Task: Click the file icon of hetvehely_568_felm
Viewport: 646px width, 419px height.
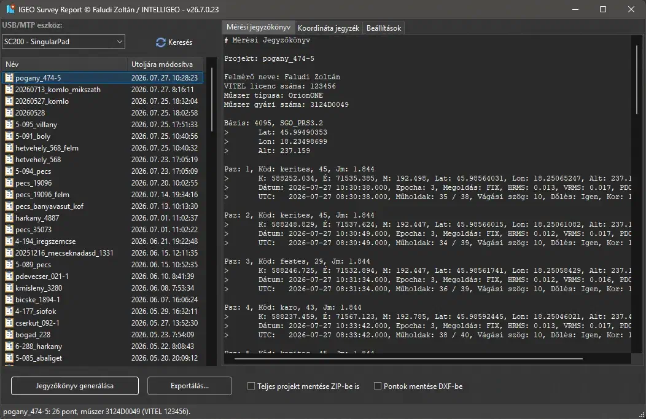Action: [x=9, y=148]
